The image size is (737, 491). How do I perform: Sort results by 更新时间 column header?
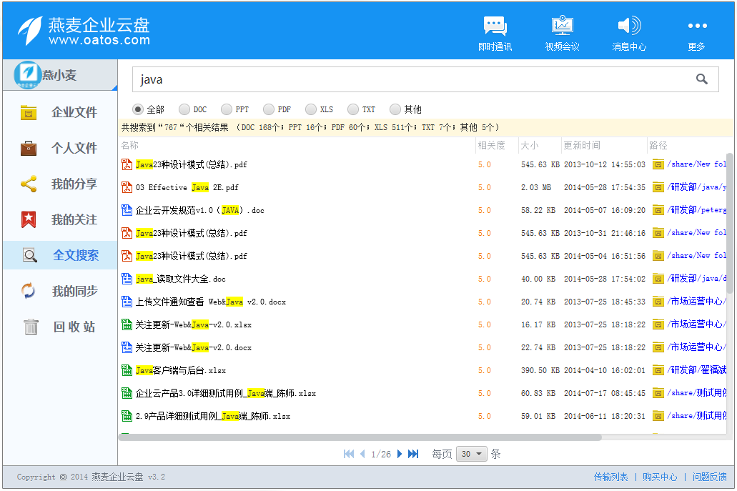coord(582,145)
